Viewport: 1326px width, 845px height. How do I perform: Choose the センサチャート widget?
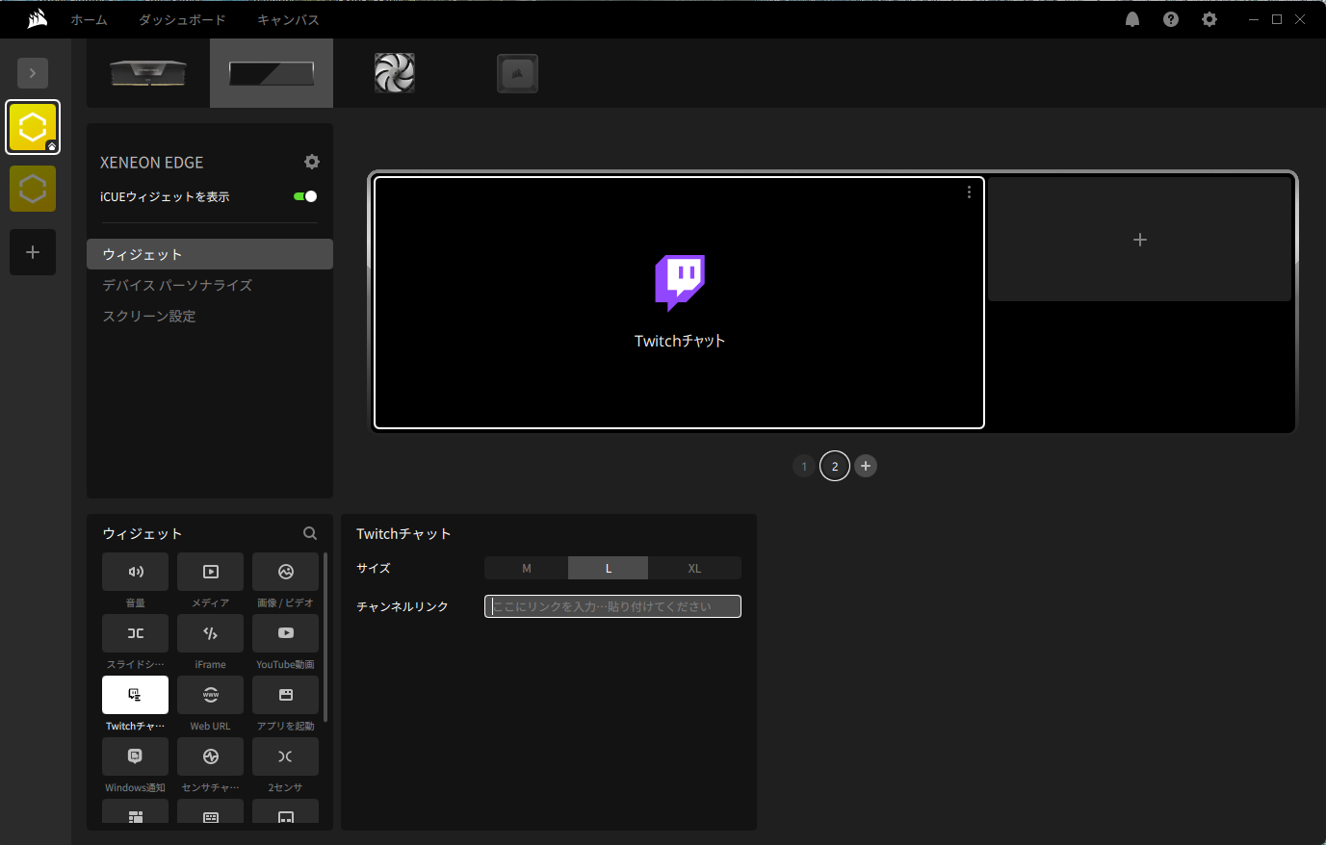pyautogui.click(x=210, y=756)
